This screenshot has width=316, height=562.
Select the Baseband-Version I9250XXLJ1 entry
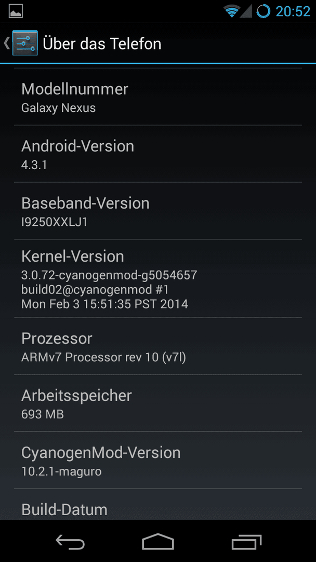(158, 211)
